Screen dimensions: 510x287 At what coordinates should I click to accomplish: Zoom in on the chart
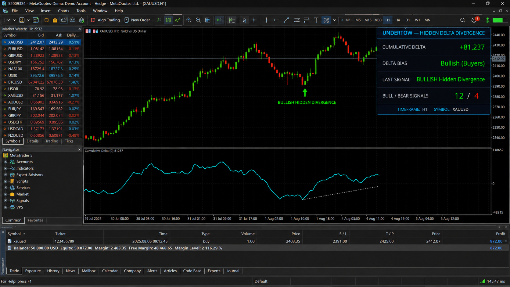pyautogui.click(x=189, y=20)
